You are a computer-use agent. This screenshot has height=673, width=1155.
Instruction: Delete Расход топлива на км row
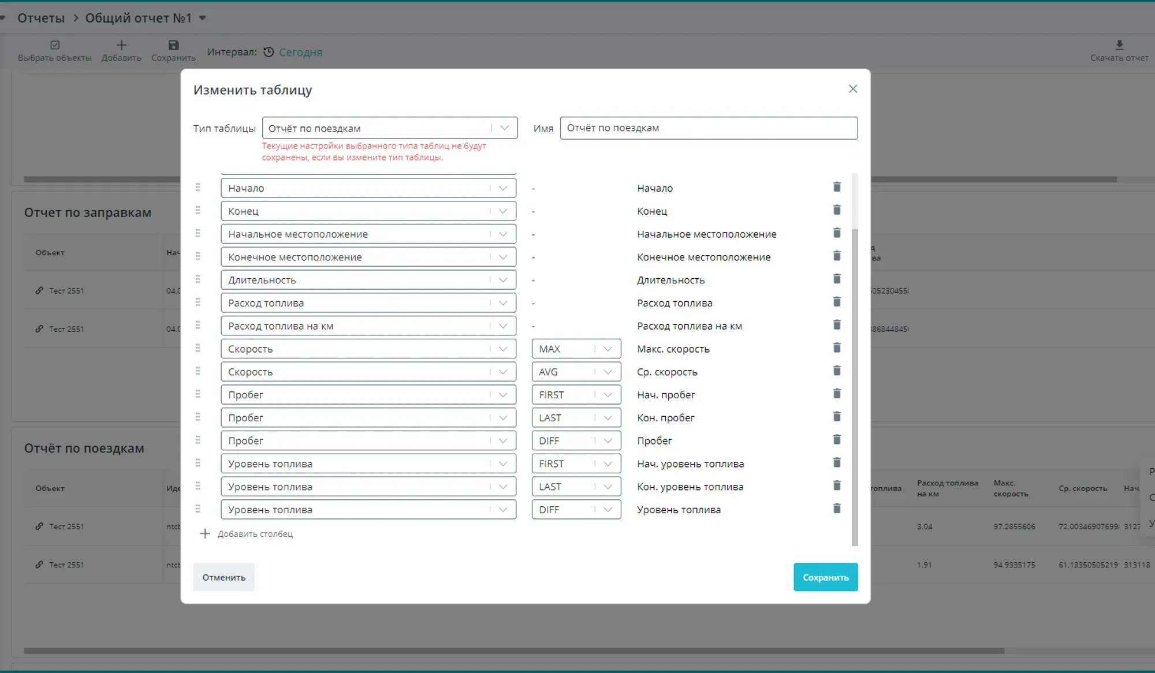pos(836,325)
